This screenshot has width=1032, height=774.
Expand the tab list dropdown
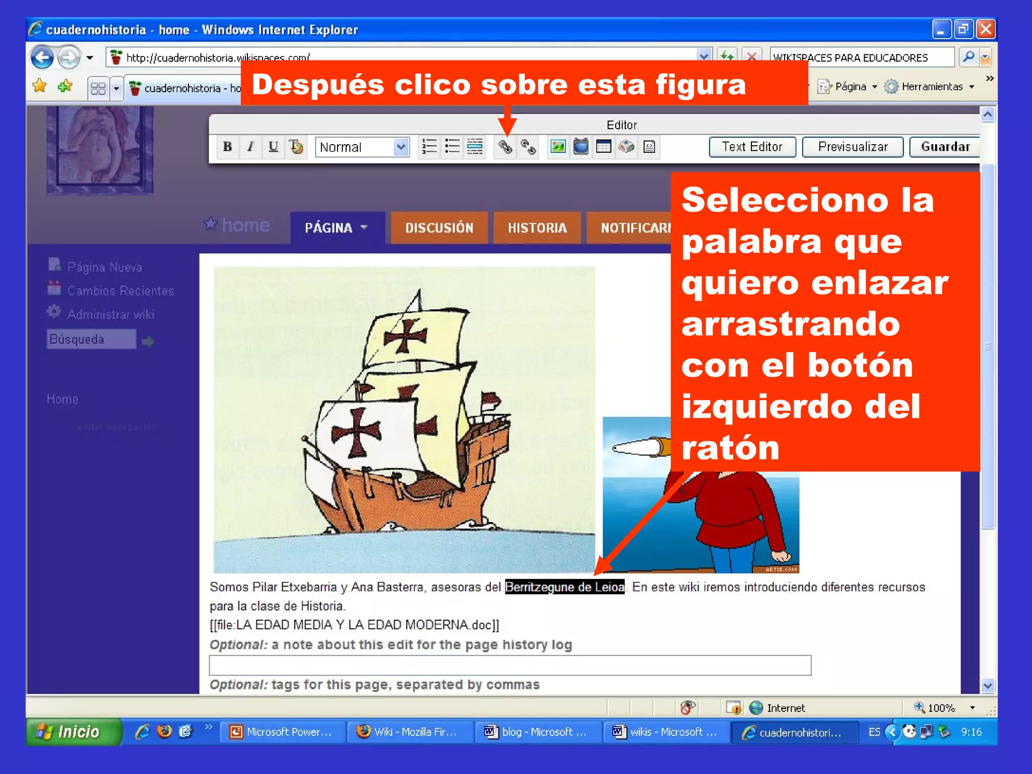(116, 89)
